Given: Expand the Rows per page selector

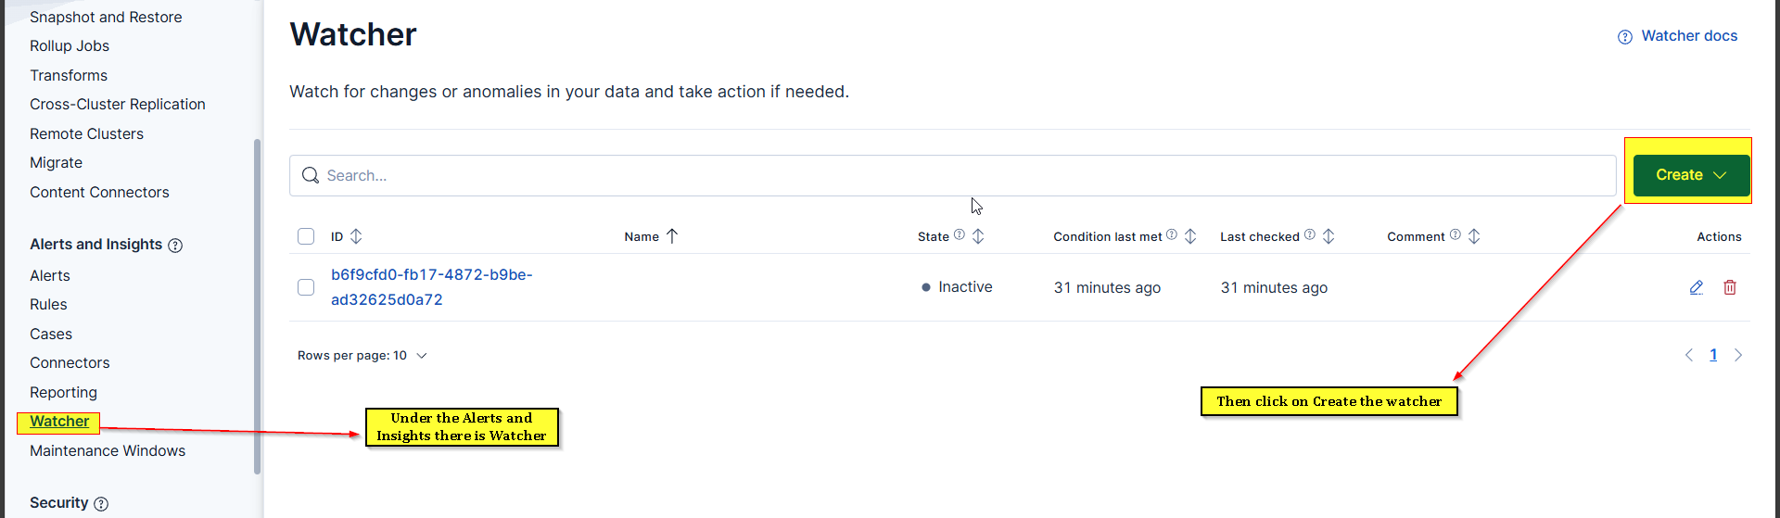Looking at the screenshot, I should [362, 356].
